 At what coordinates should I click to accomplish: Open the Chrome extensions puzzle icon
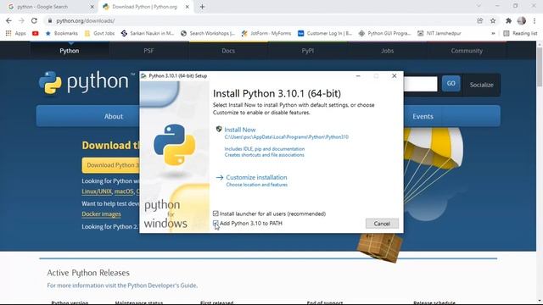point(508,20)
